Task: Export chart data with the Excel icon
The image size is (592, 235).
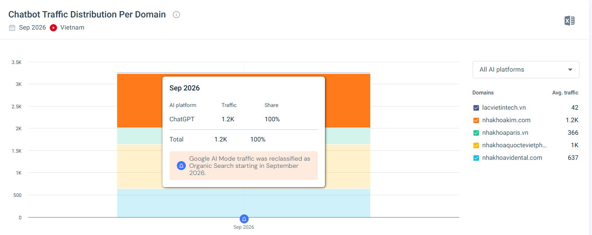Action: (x=569, y=21)
